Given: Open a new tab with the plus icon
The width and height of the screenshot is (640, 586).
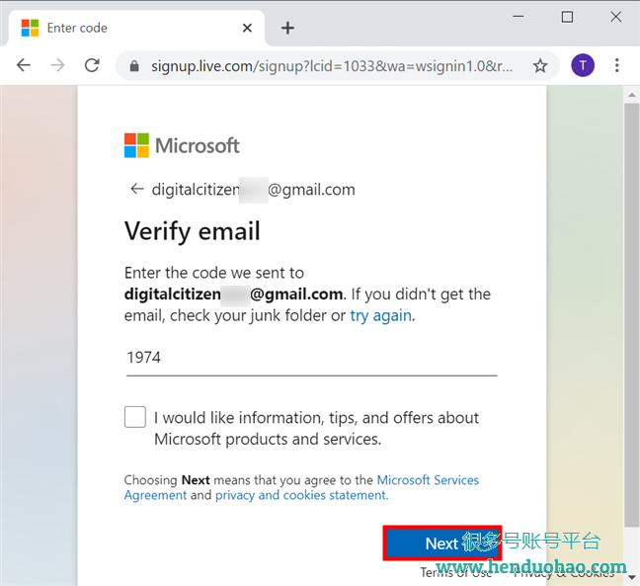Looking at the screenshot, I should [287, 28].
